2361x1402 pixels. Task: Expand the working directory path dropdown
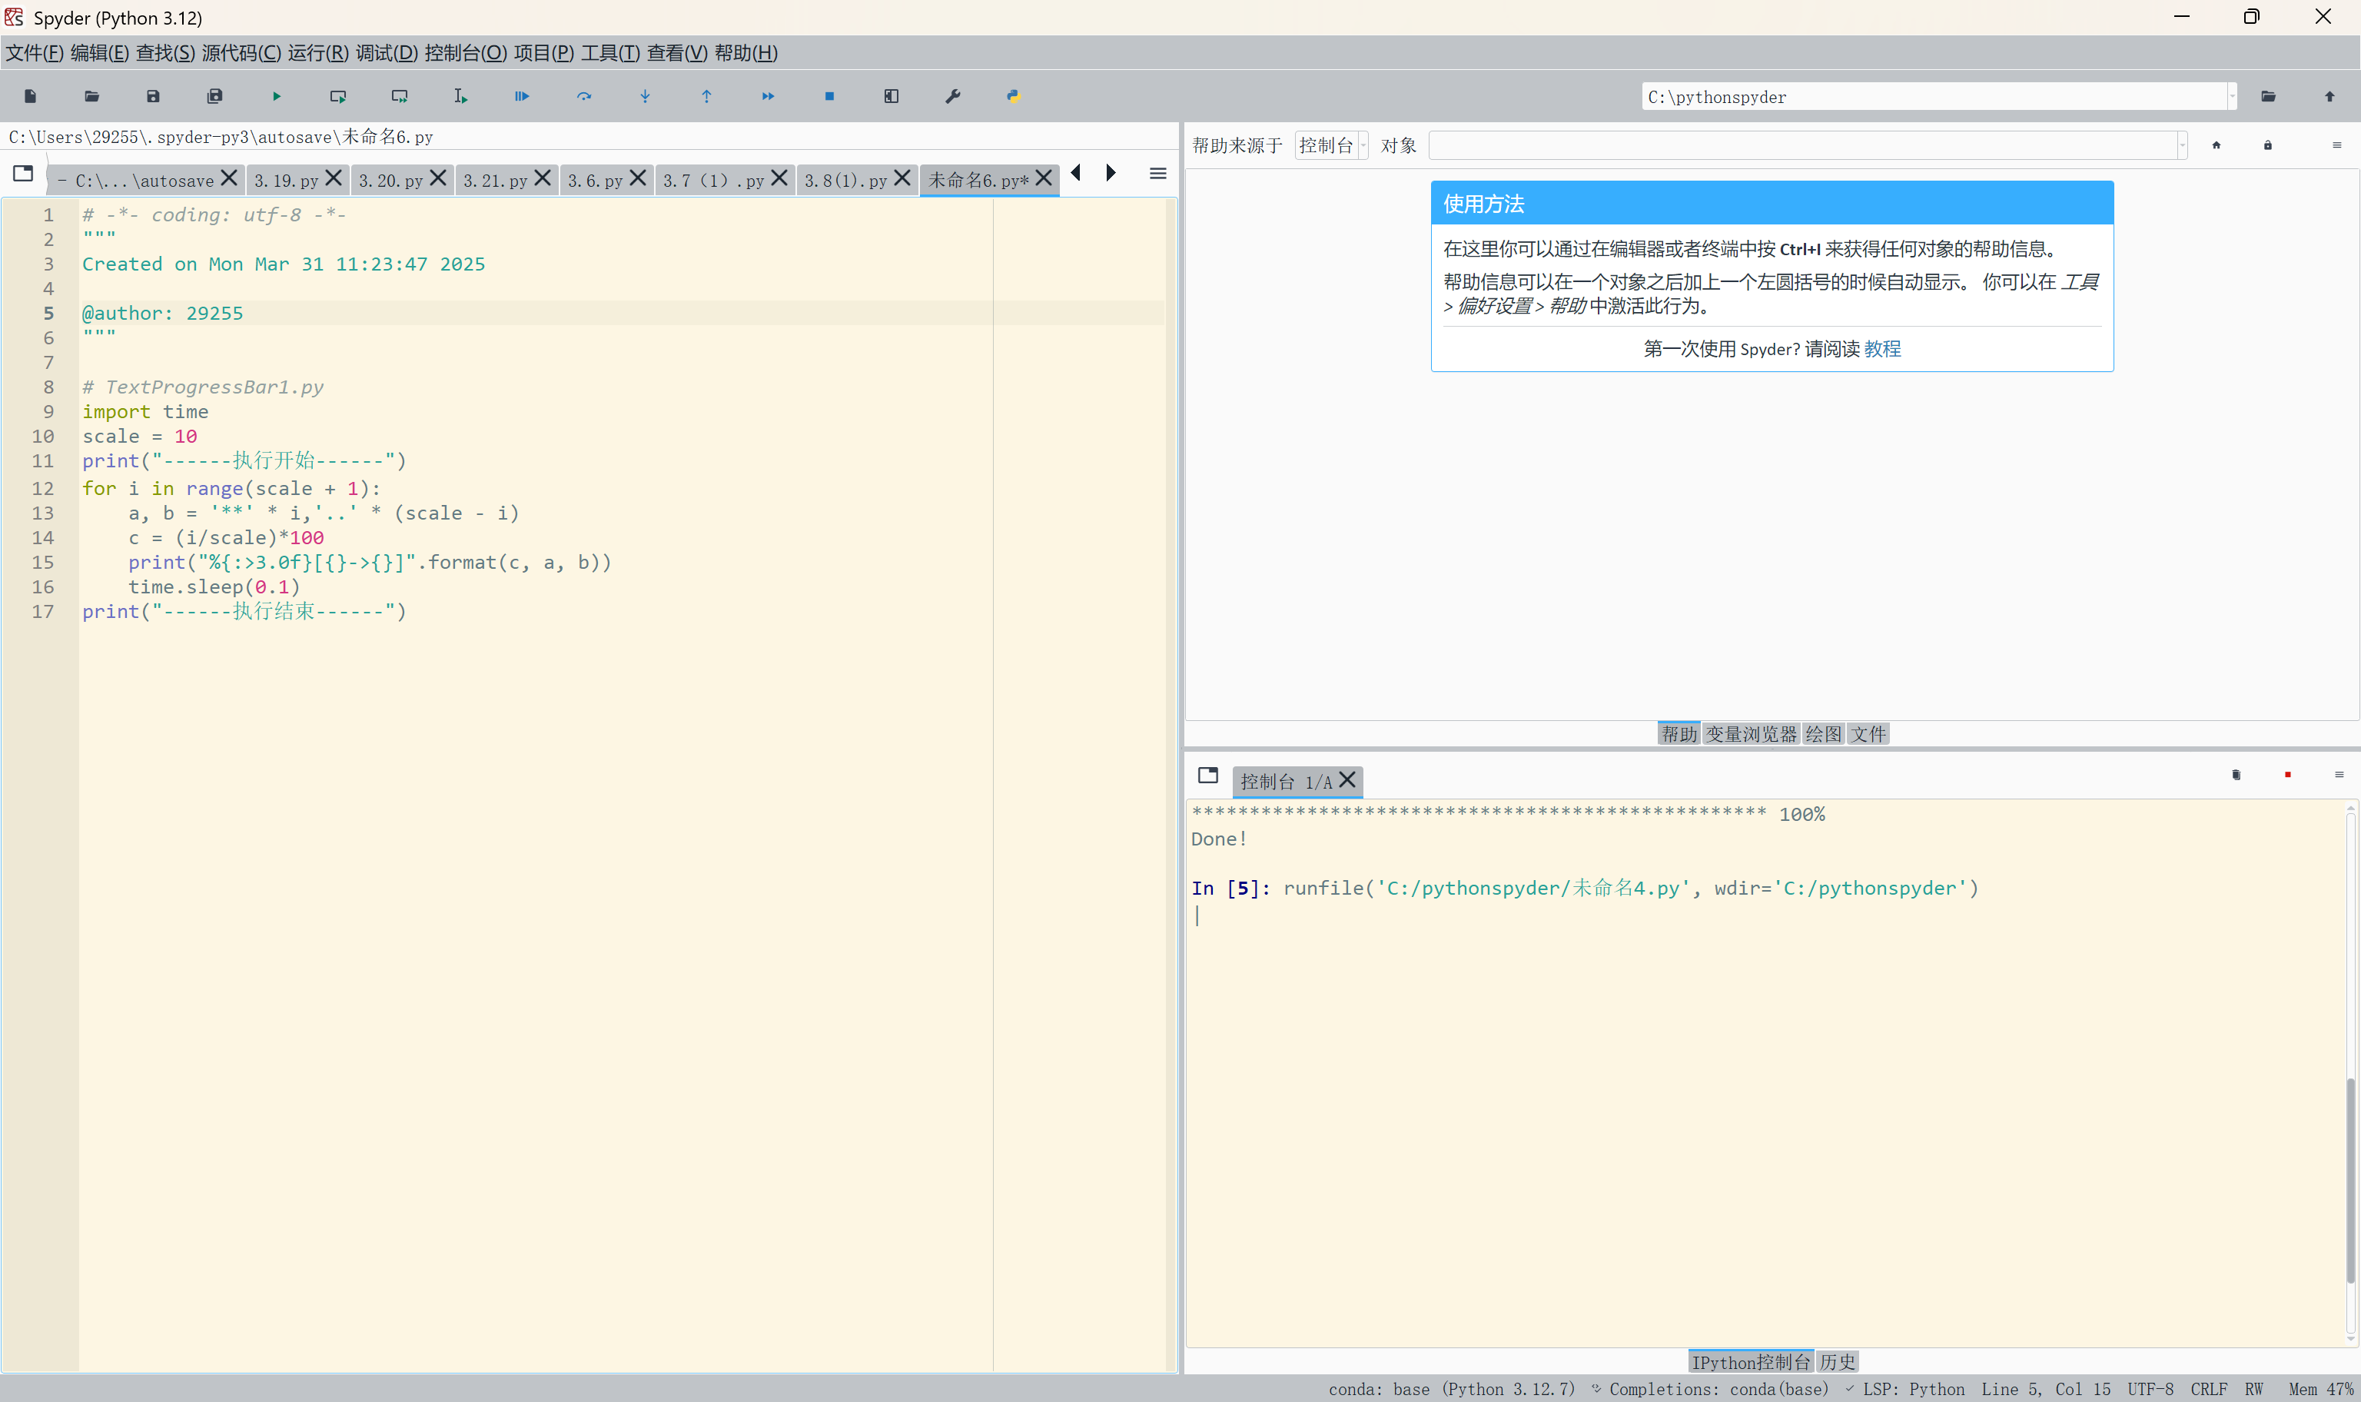pyautogui.click(x=2232, y=96)
